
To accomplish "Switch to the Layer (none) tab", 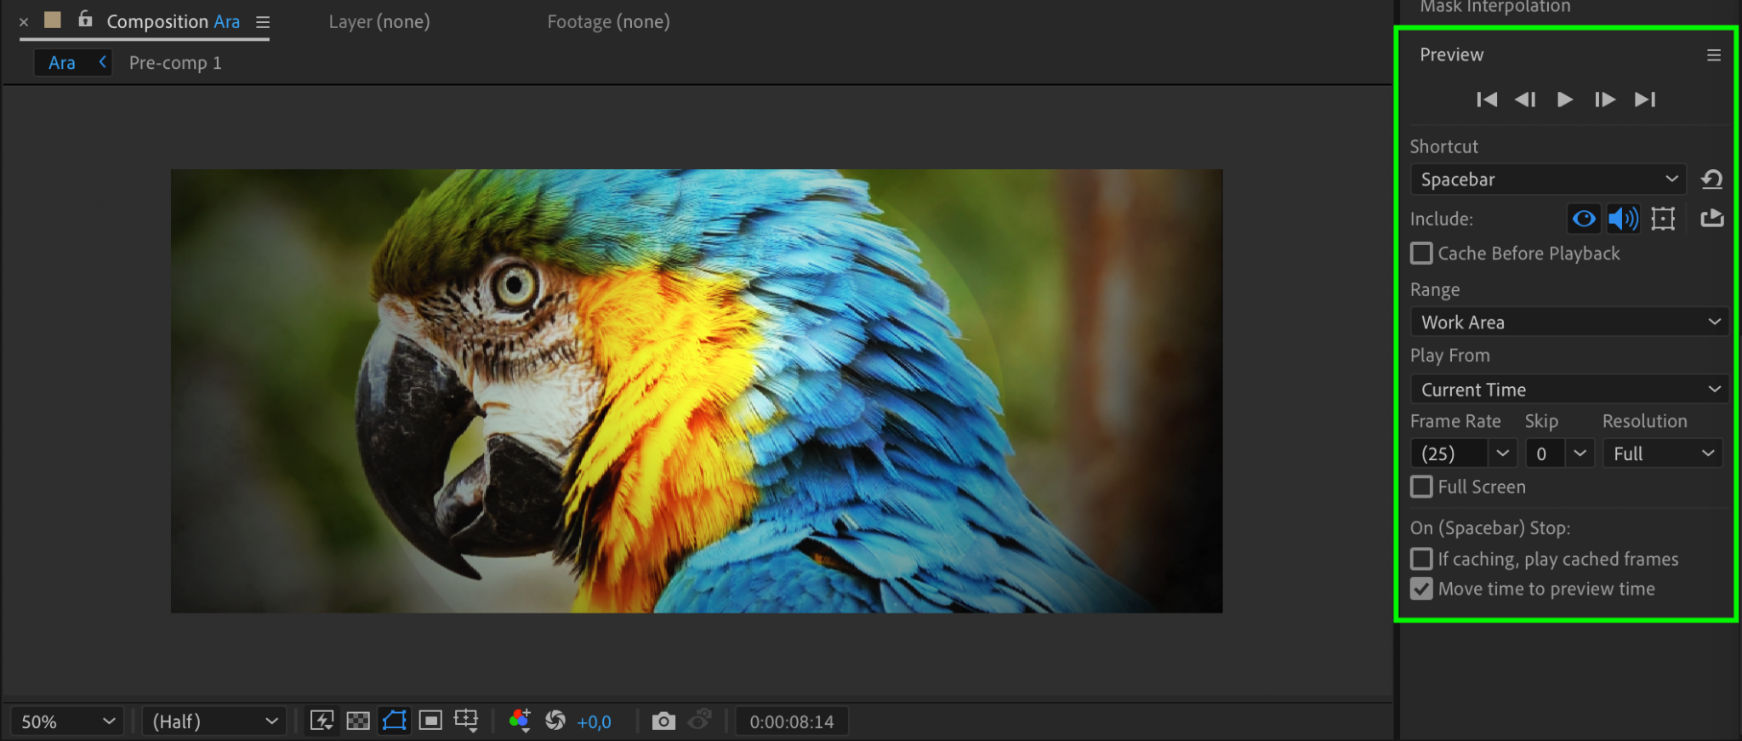I will (379, 22).
